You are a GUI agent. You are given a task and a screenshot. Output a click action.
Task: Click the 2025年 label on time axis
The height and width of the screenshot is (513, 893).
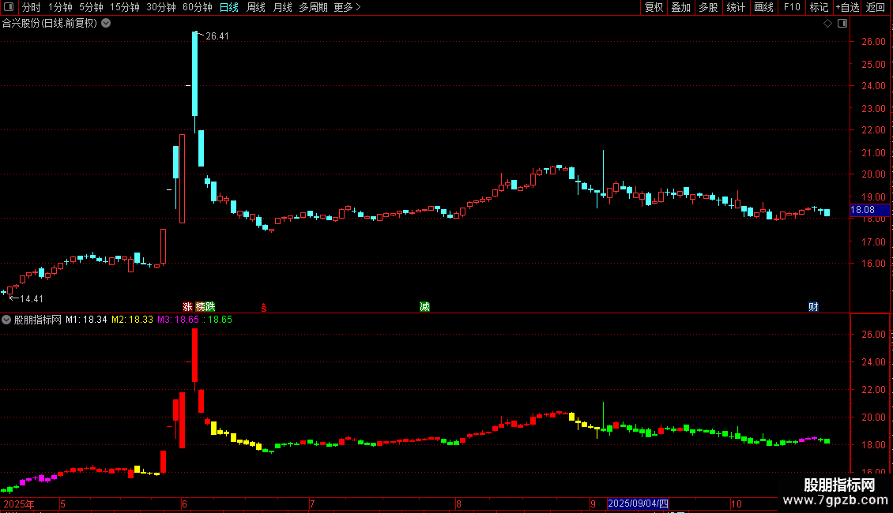(x=19, y=504)
